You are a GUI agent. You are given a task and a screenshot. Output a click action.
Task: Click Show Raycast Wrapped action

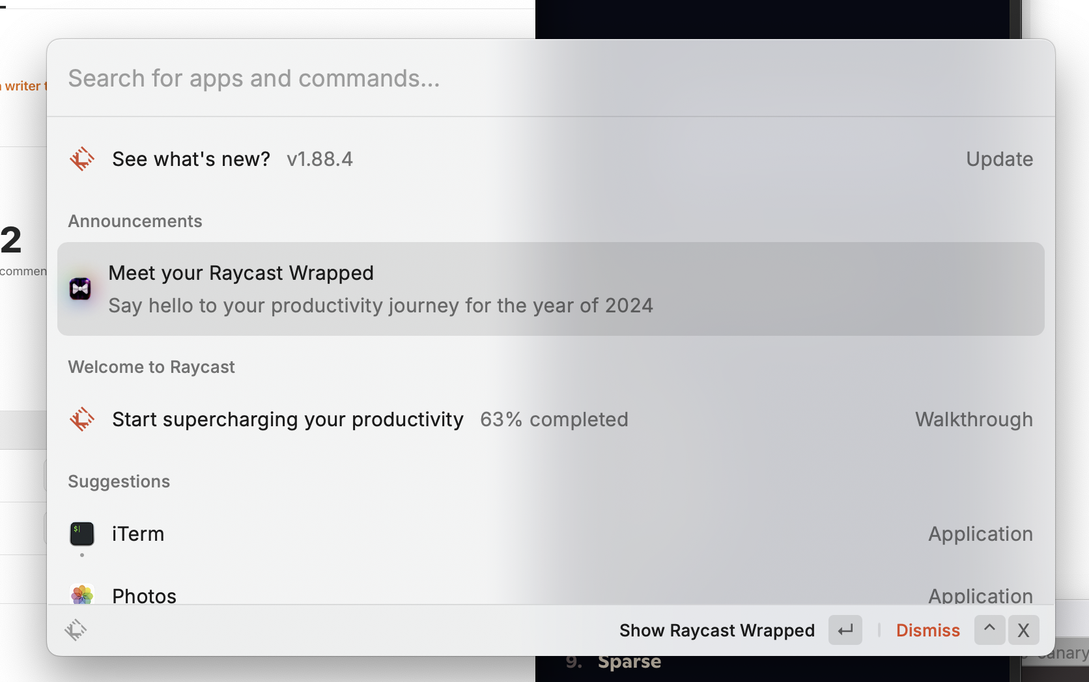(717, 631)
